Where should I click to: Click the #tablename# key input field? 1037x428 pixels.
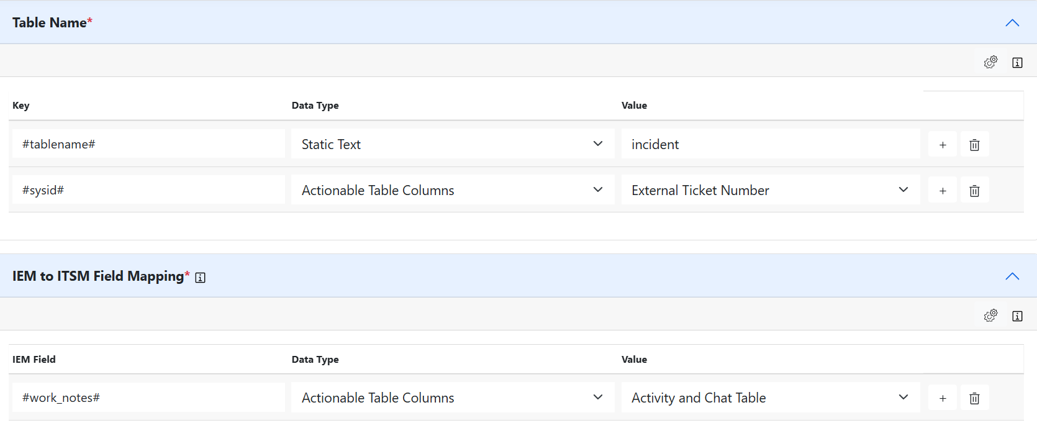(x=148, y=144)
